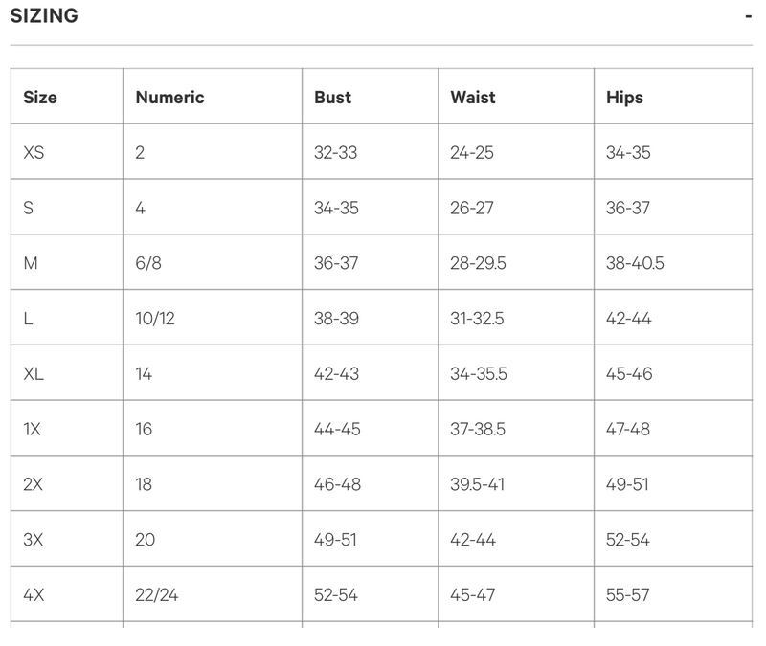Click the Size column header

40,97
